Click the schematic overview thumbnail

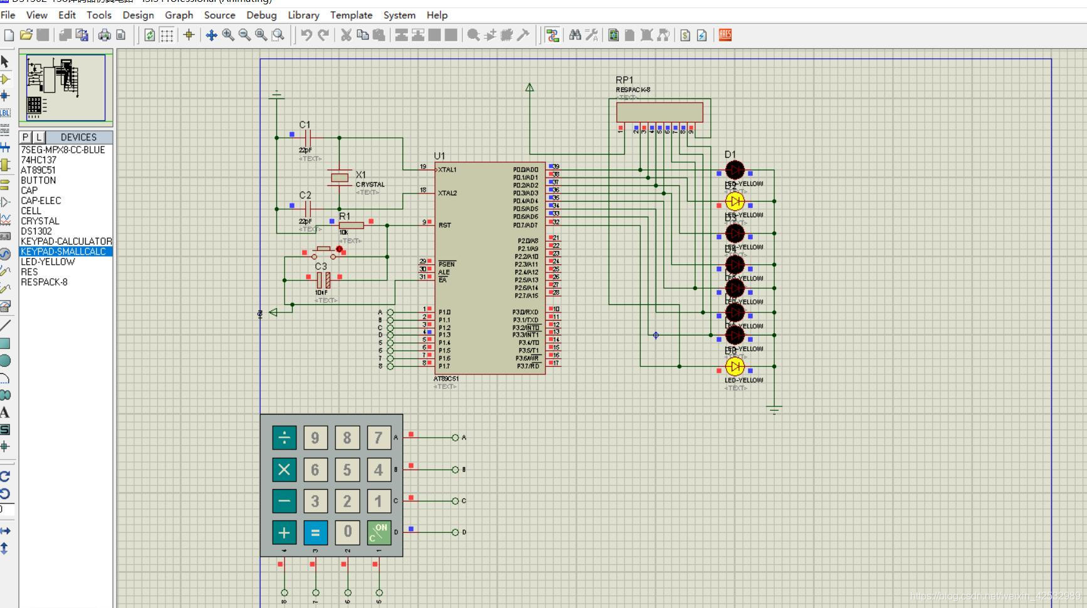[x=65, y=88]
